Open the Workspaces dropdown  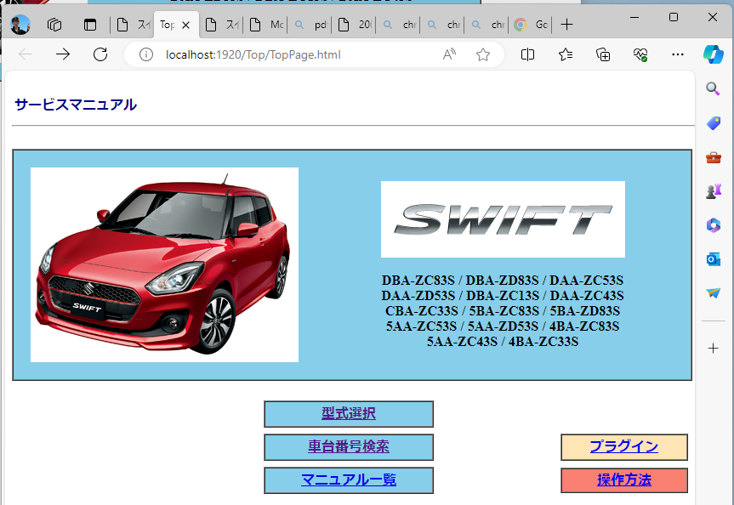[x=54, y=25]
